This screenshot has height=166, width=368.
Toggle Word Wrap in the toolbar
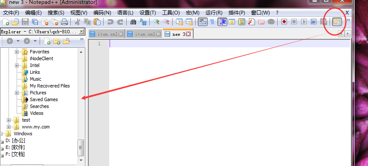click(203, 22)
